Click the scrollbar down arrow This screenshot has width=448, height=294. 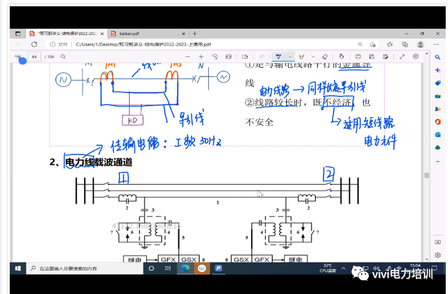click(x=427, y=260)
